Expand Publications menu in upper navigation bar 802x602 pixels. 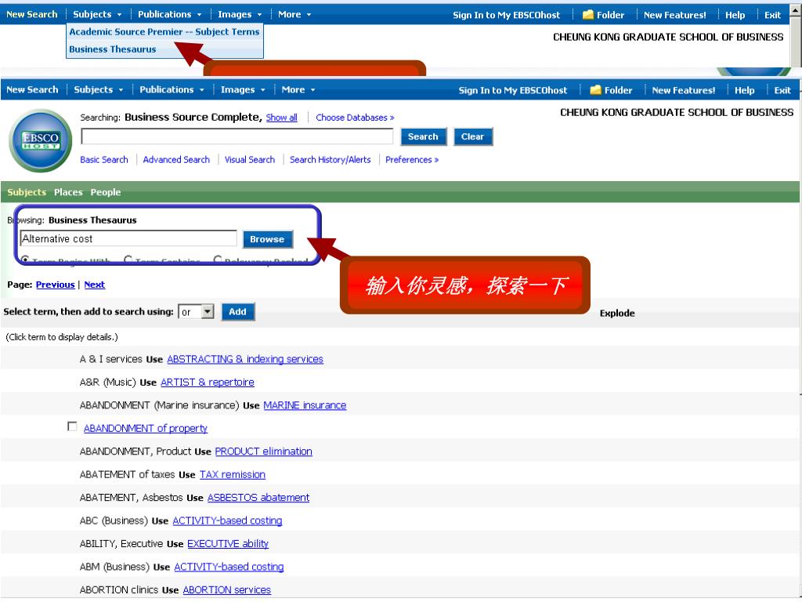pos(169,14)
